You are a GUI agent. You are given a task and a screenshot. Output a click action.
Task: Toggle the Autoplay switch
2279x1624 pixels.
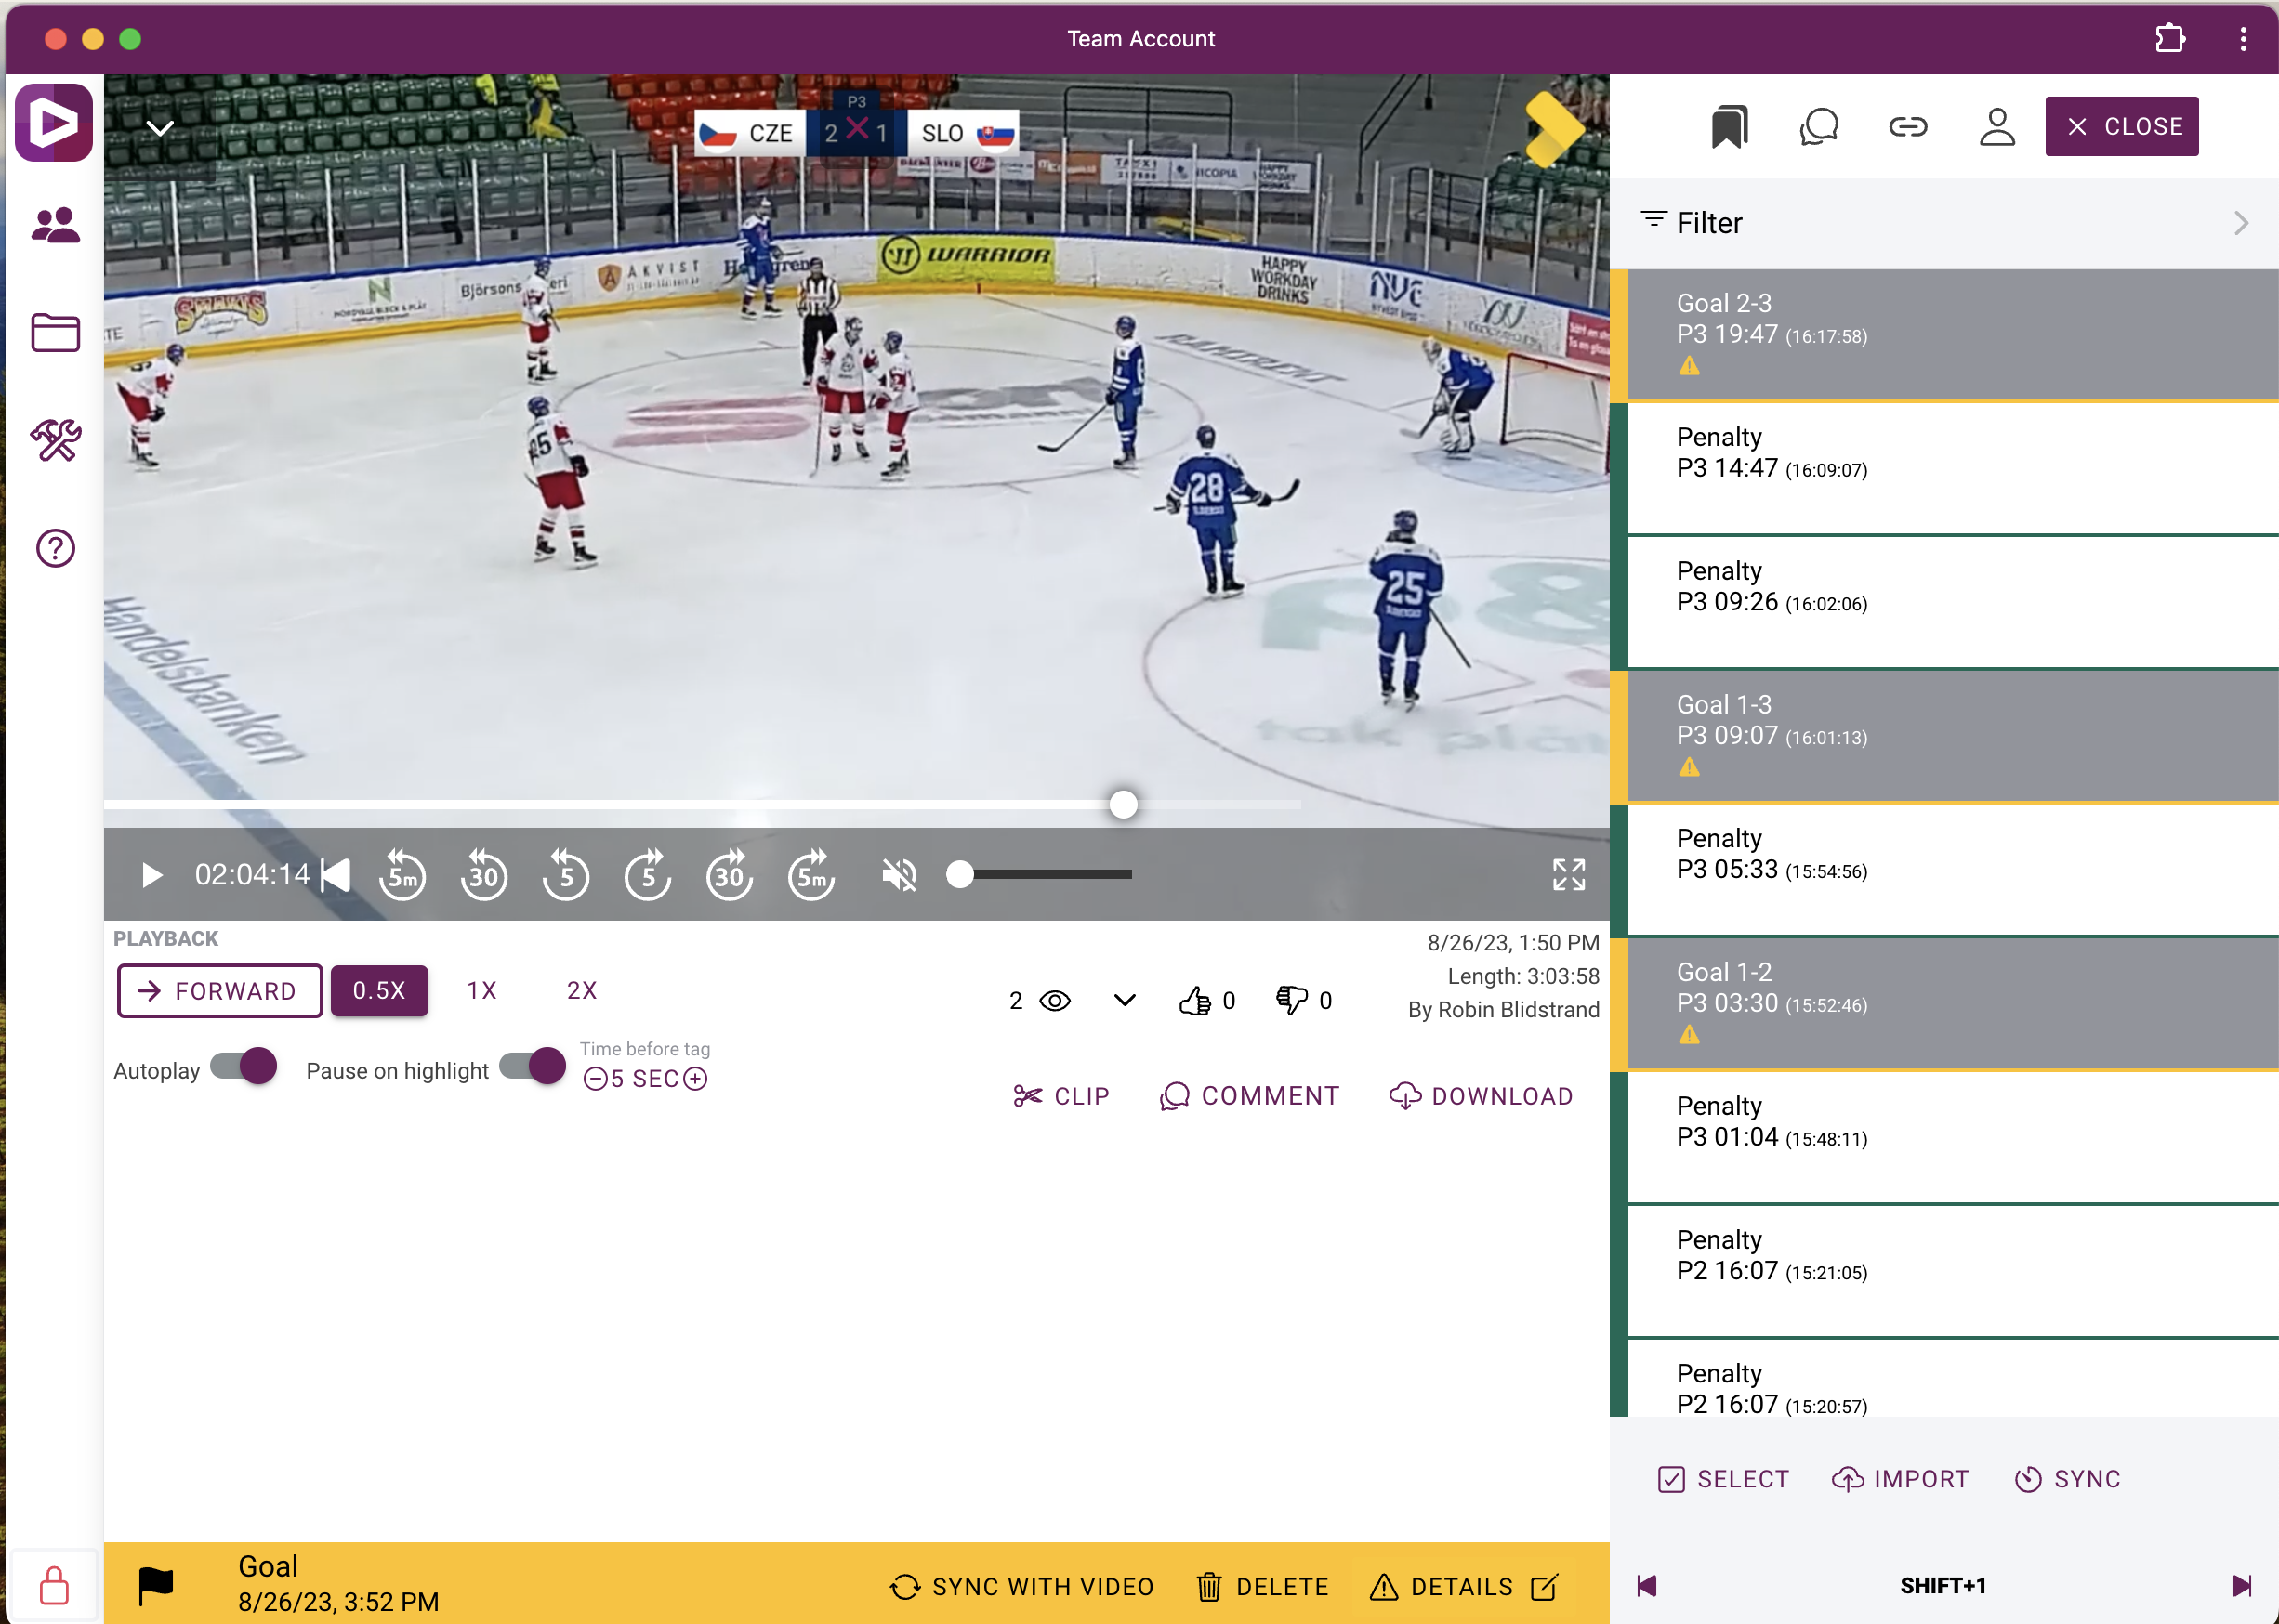(244, 1066)
